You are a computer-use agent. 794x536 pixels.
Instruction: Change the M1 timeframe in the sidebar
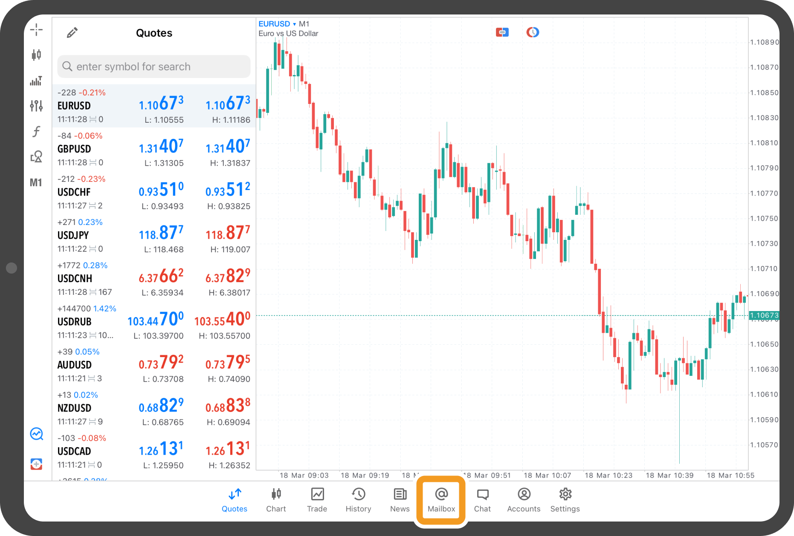[36, 183]
